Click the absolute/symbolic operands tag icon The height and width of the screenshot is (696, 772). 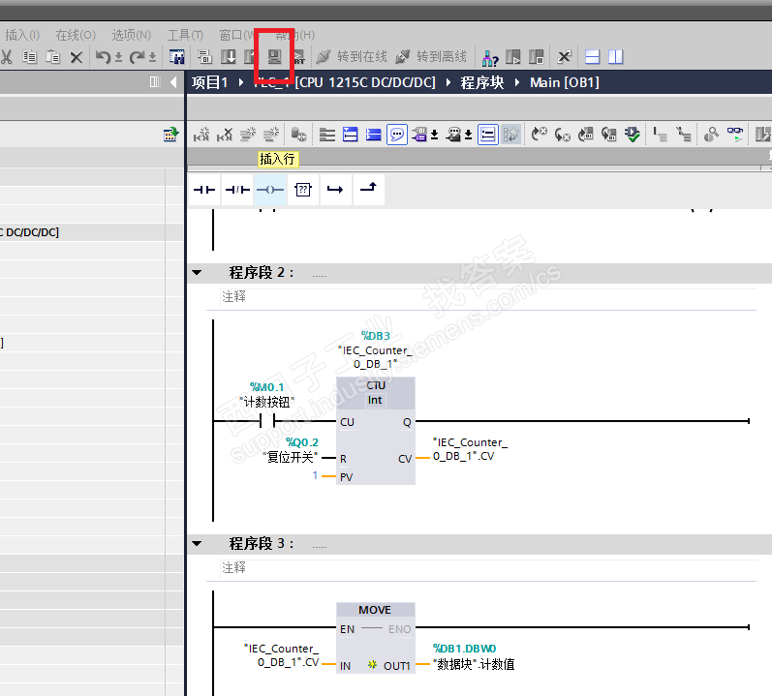[419, 134]
